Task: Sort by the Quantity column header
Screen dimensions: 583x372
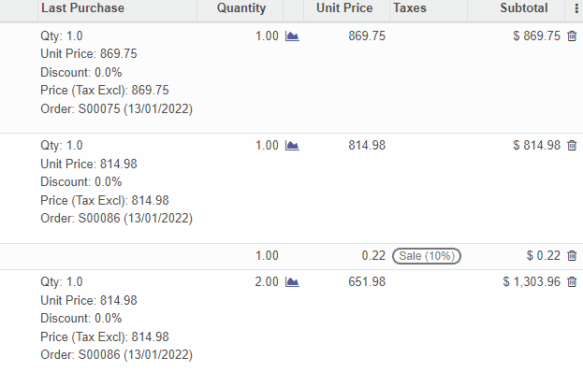Action: coord(240,8)
